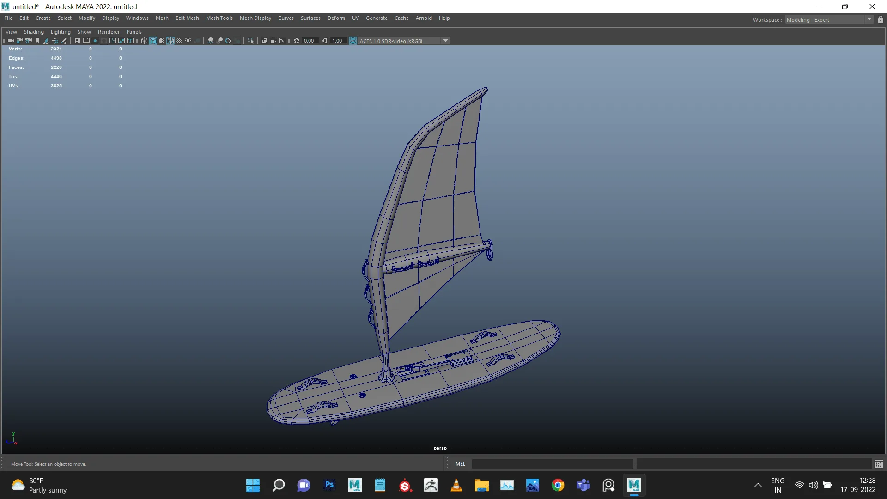Open the Script Editor button

[878, 464]
